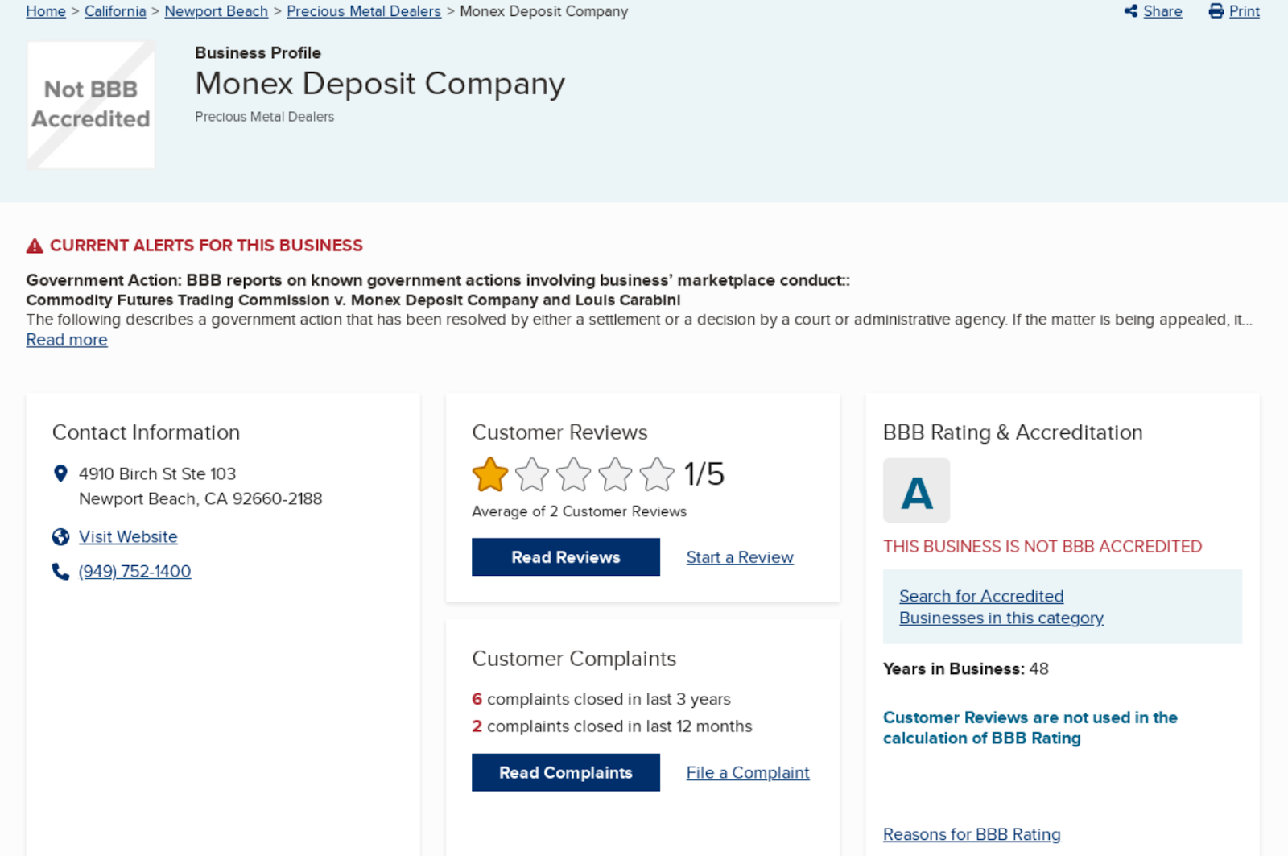Open the Visit Website link
Viewport: 1288px width, 856px height.
coord(128,537)
